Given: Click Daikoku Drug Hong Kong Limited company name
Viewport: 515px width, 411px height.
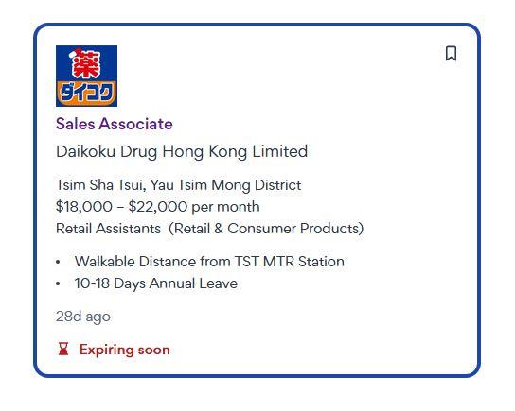Looking at the screenshot, I should click(182, 151).
